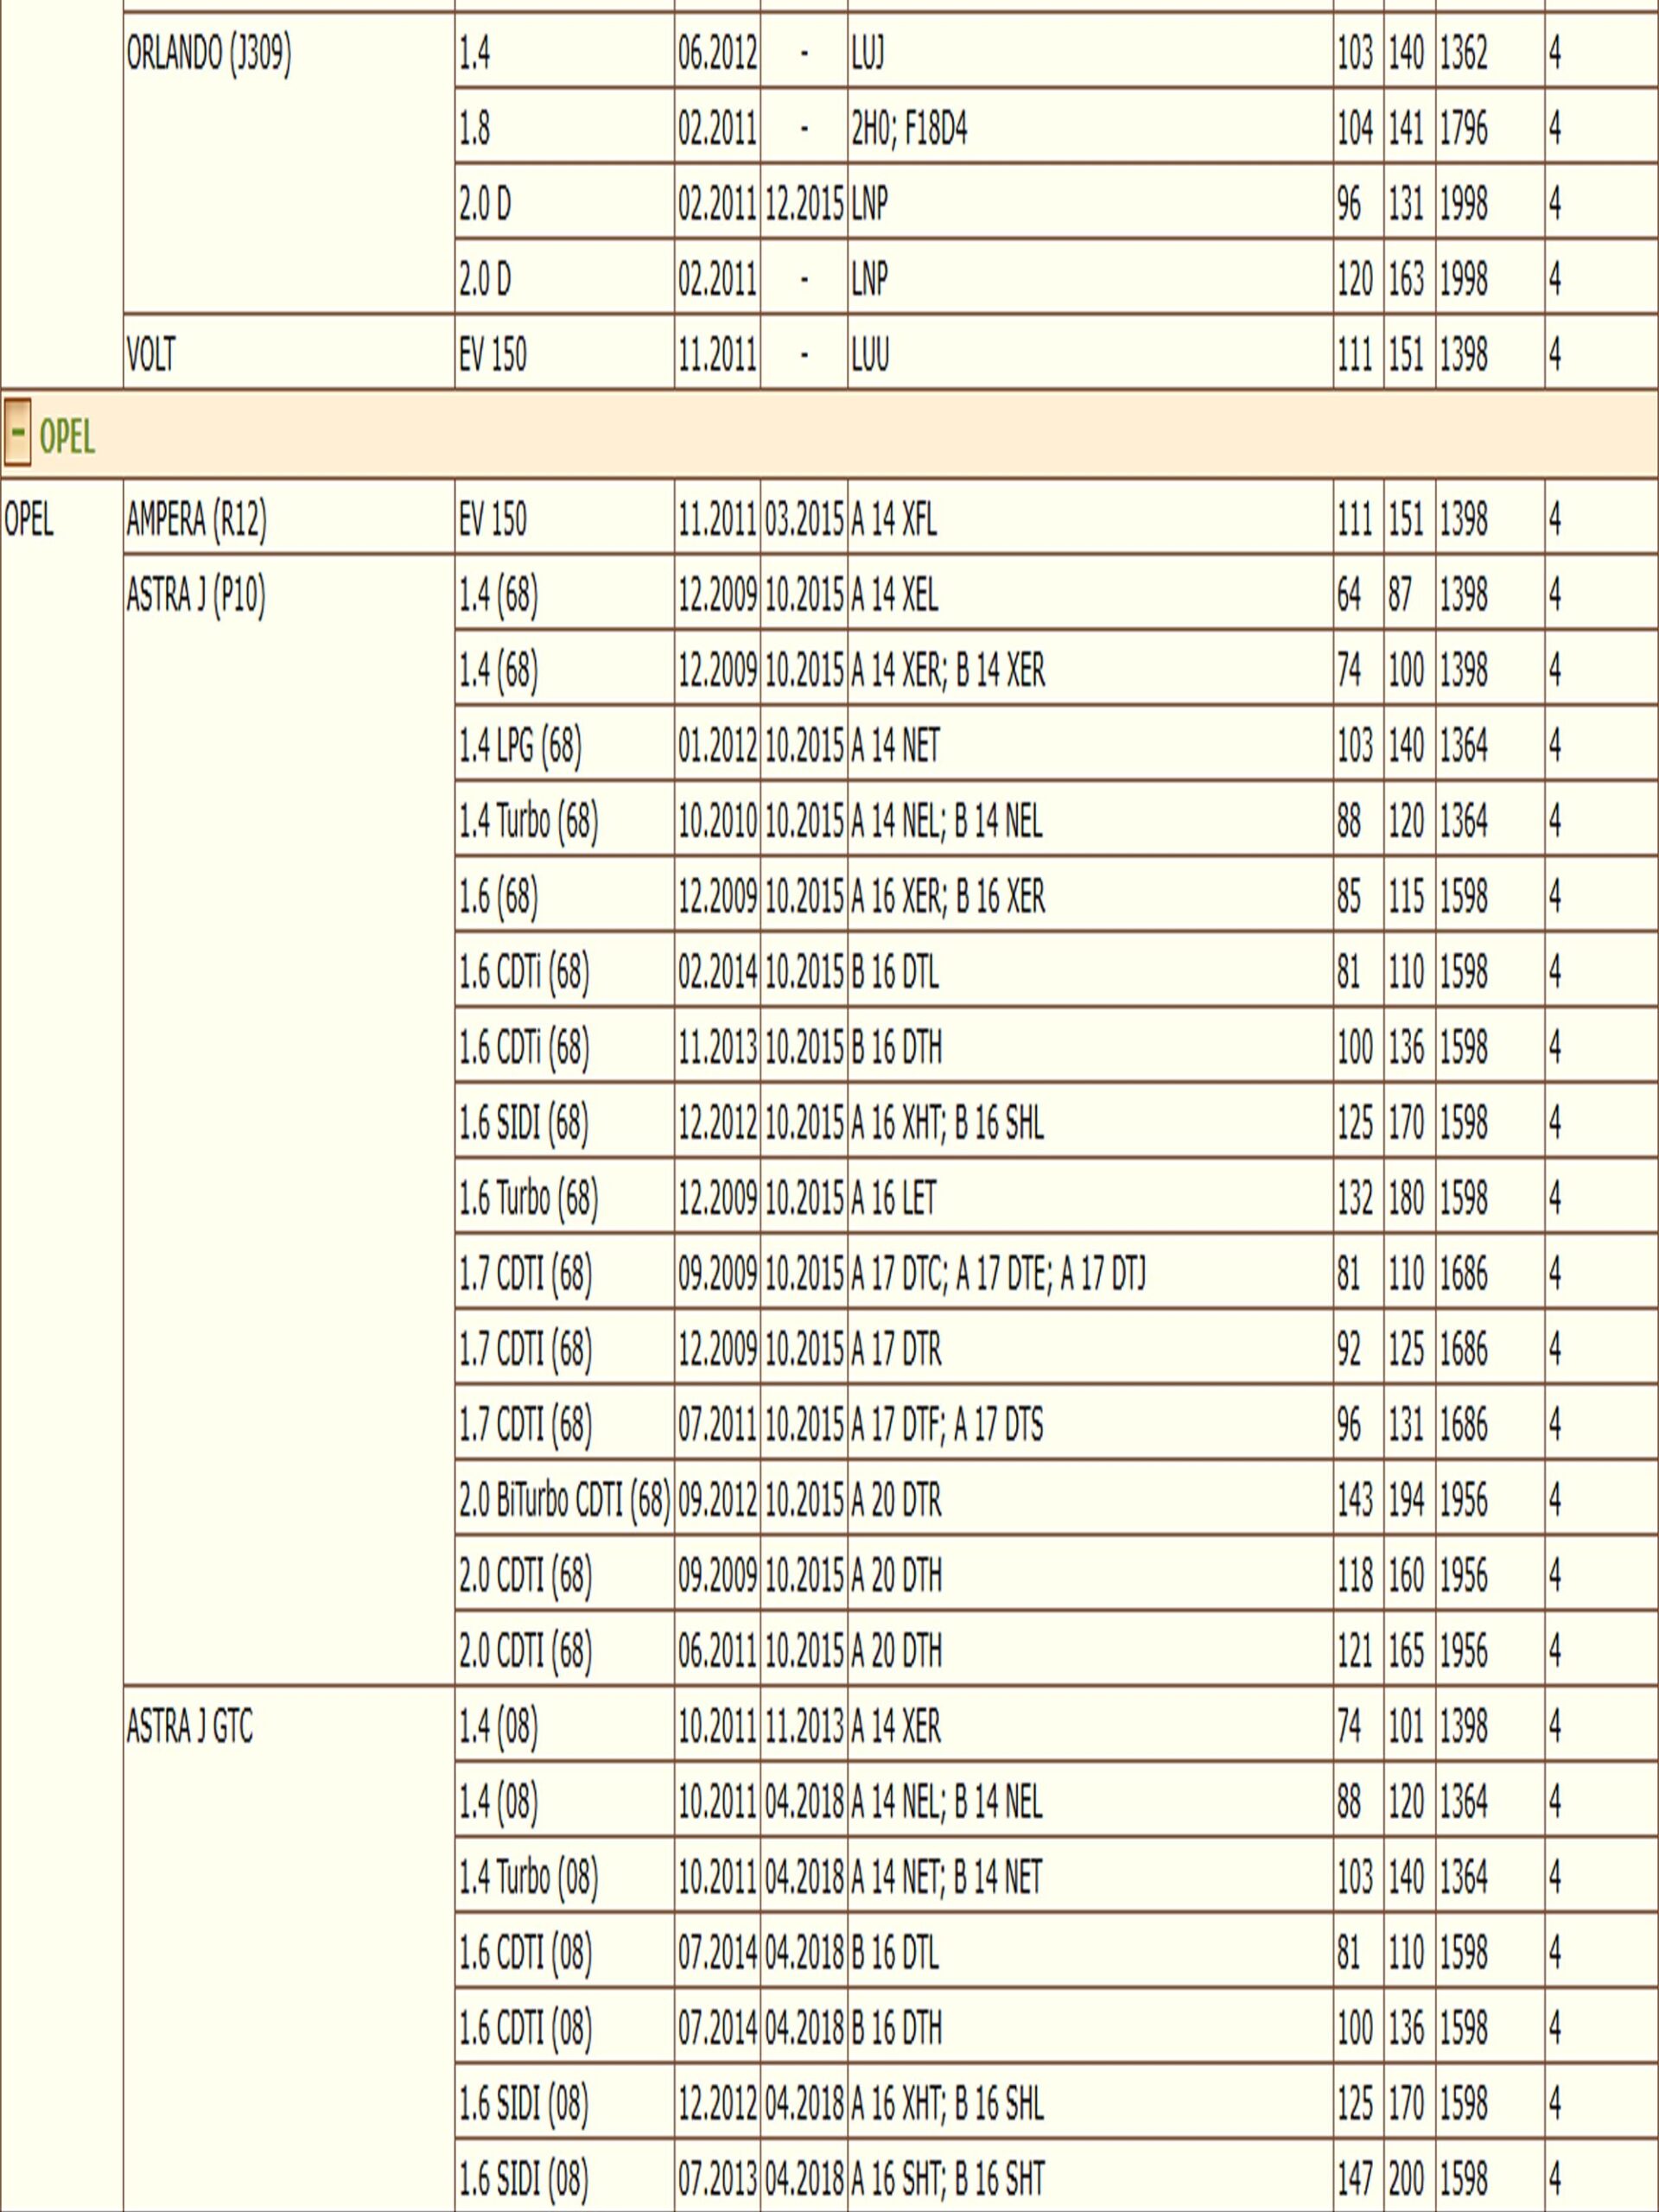Image resolution: width=1659 pixels, height=2212 pixels.
Task: Click engine code A 14 XFL
Action: (894, 519)
